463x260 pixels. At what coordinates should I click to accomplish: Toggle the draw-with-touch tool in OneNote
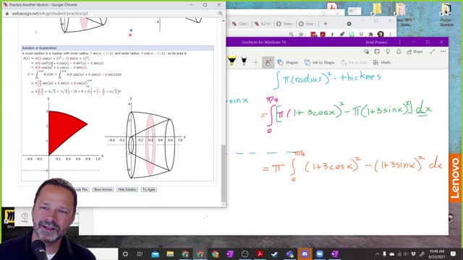(268, 63)
